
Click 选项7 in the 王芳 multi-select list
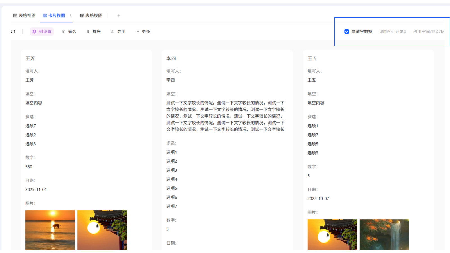[x=30, y=126]
